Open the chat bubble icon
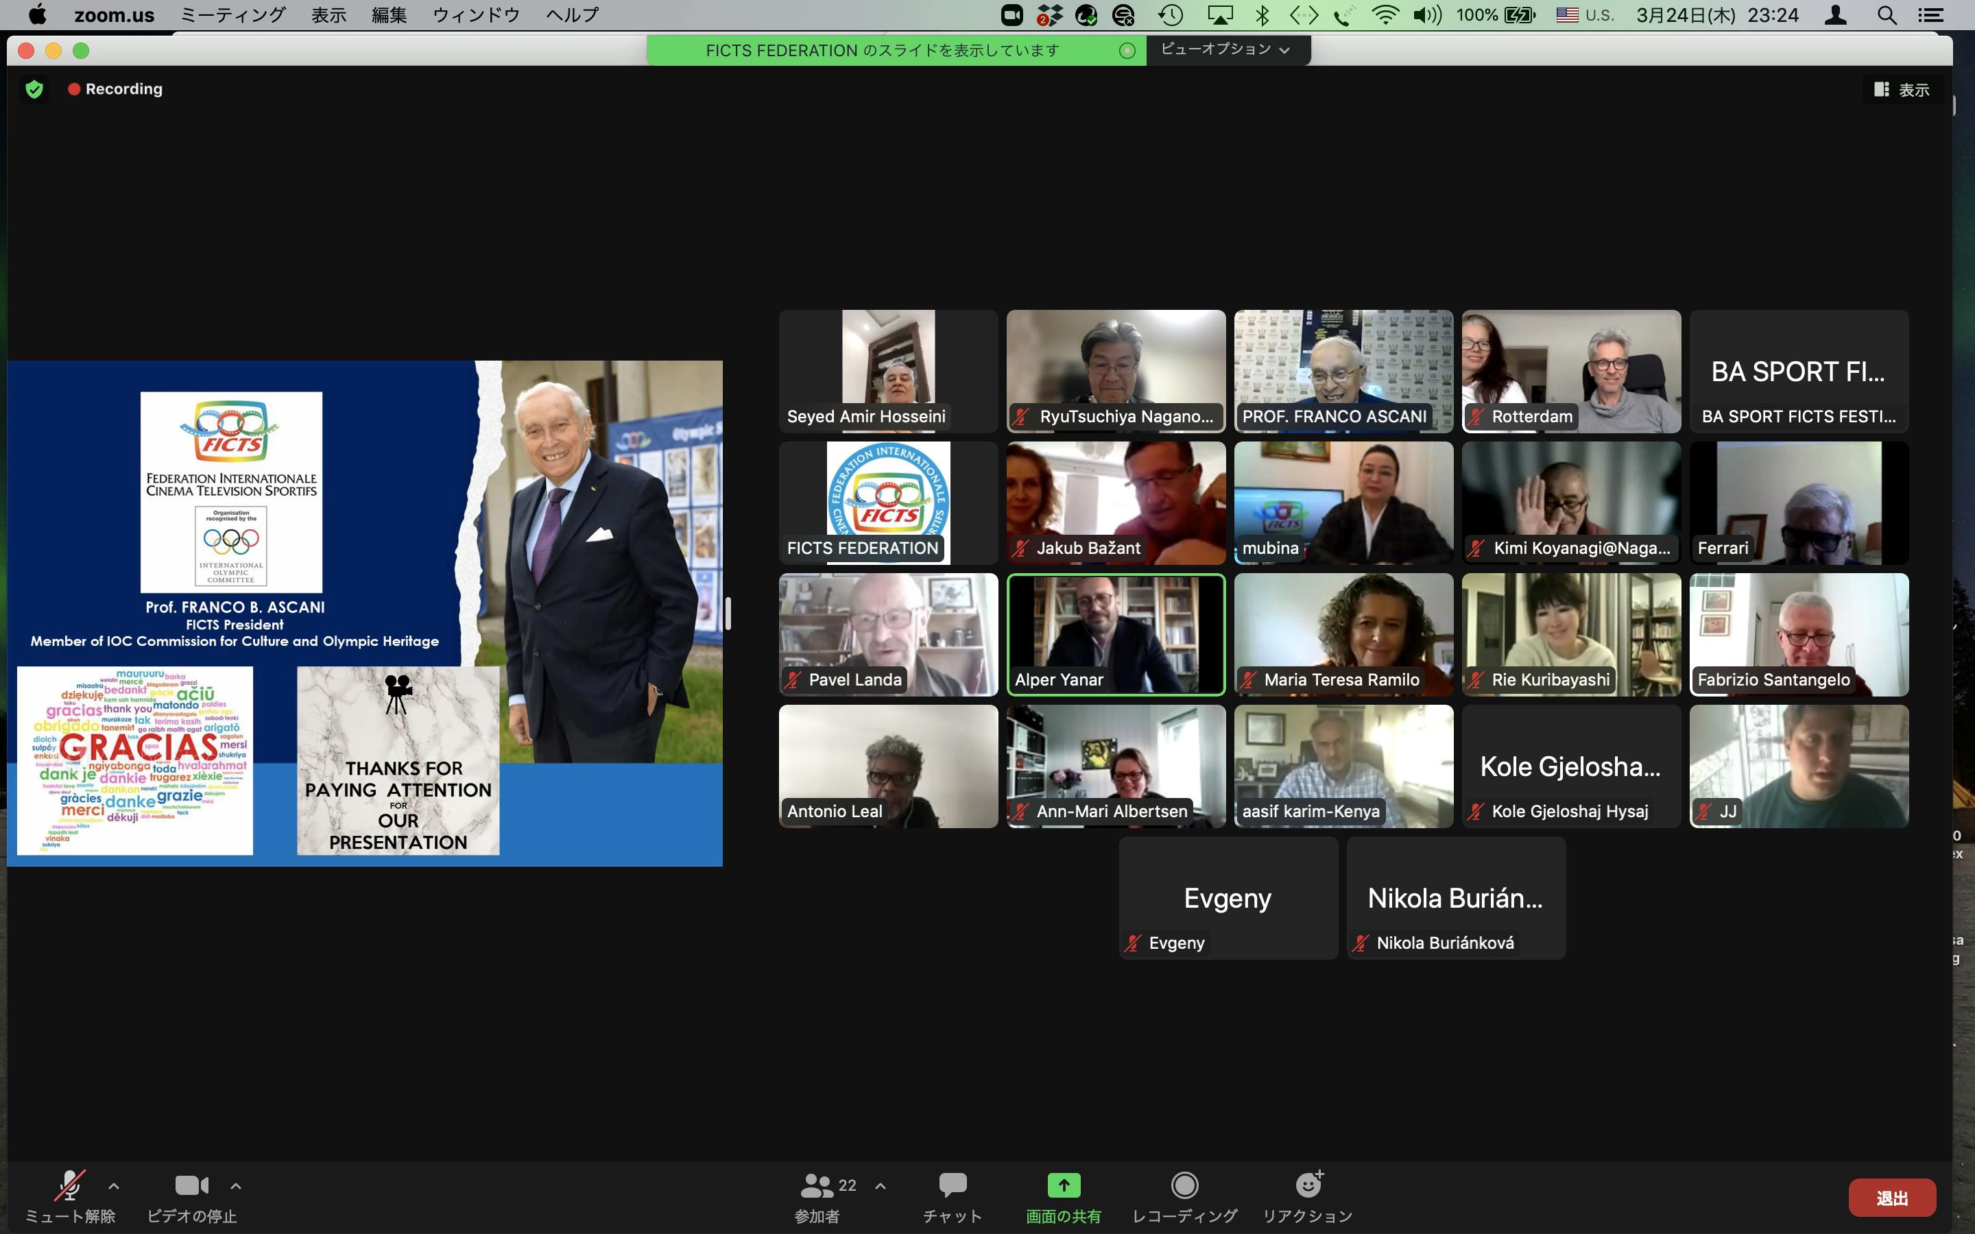Image resolution: width=1975 pixels, height=1234 pixels. tap(952, 1185)
